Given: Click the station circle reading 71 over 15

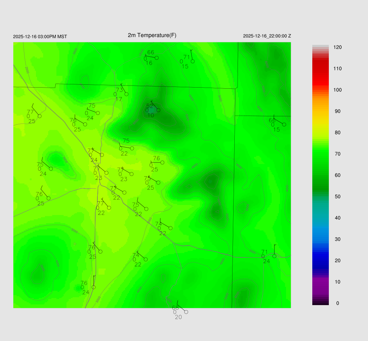Looking at the screenshot, I should coord(193,61).
